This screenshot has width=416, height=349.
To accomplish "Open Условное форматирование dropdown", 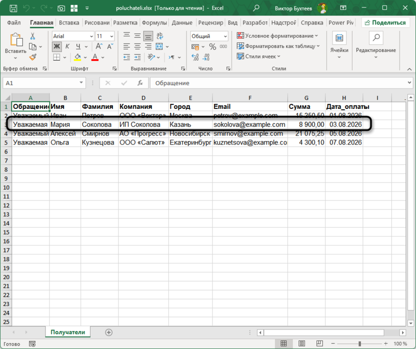I will coord(277,35).
